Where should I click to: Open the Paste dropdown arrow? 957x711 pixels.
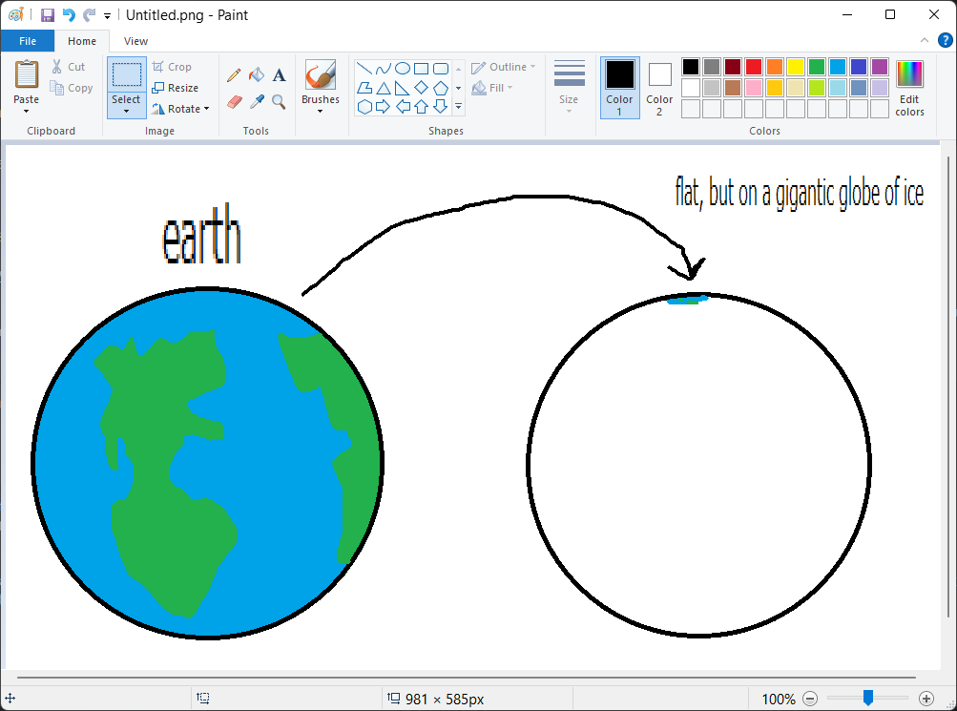(27, 111)
